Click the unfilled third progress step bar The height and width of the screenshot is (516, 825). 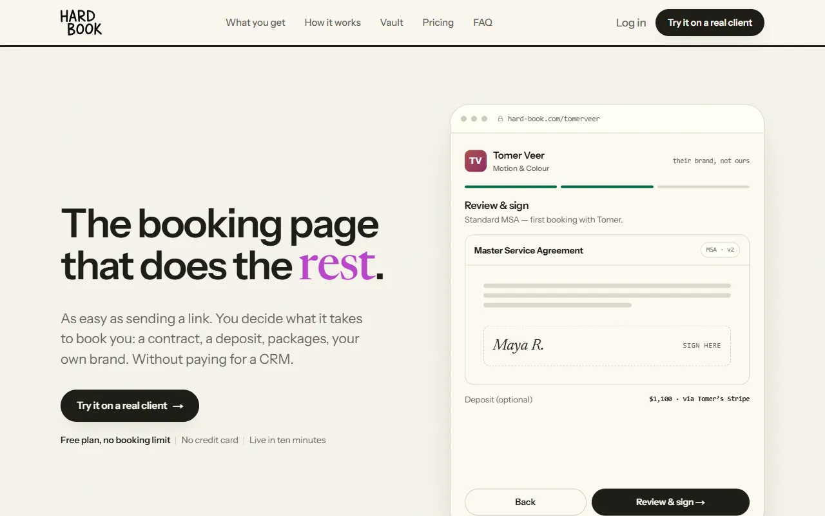click(703, 186)
